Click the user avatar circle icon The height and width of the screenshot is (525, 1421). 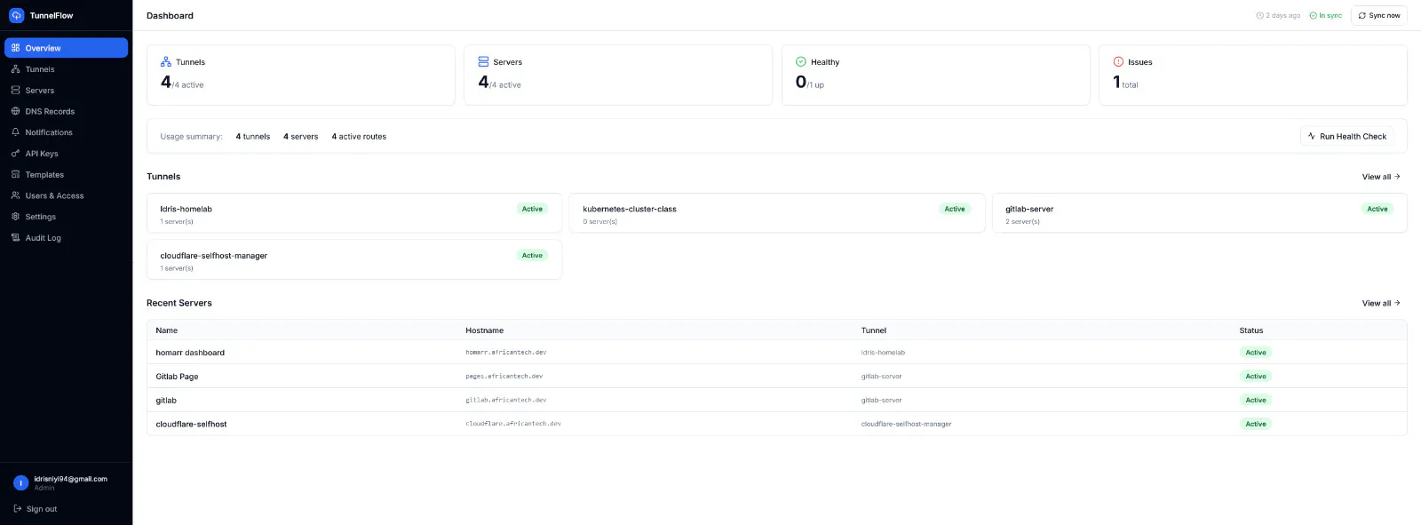tap(21, 483)
